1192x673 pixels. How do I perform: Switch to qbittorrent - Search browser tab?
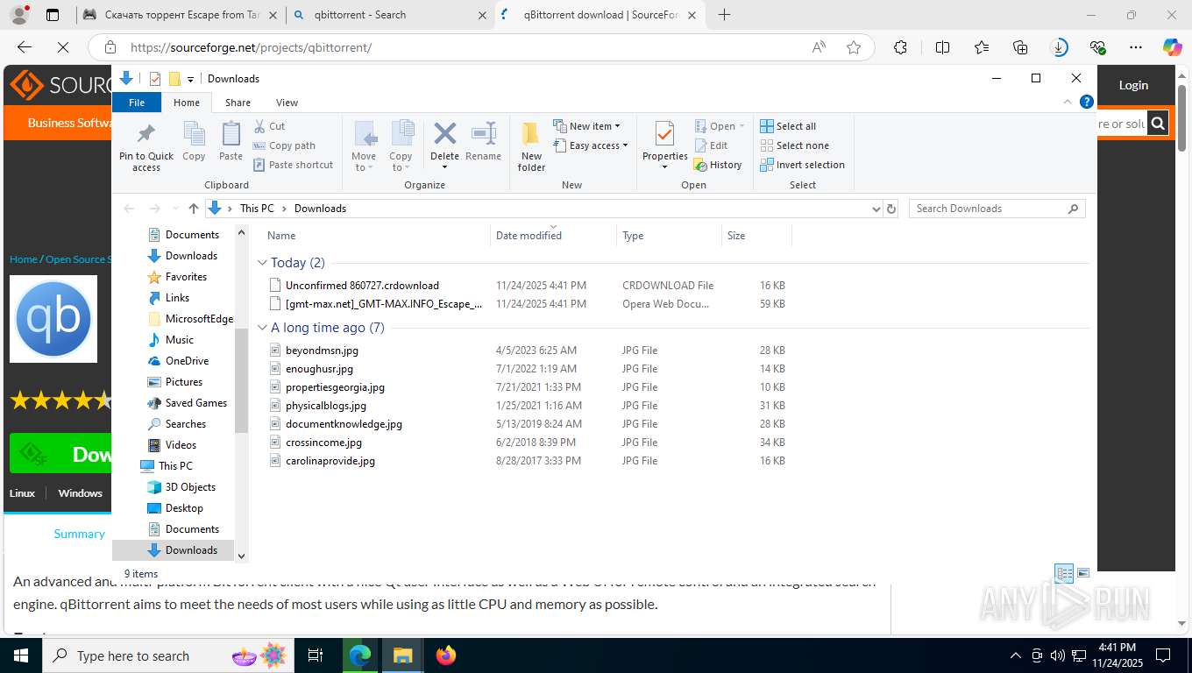click(389, 15)
